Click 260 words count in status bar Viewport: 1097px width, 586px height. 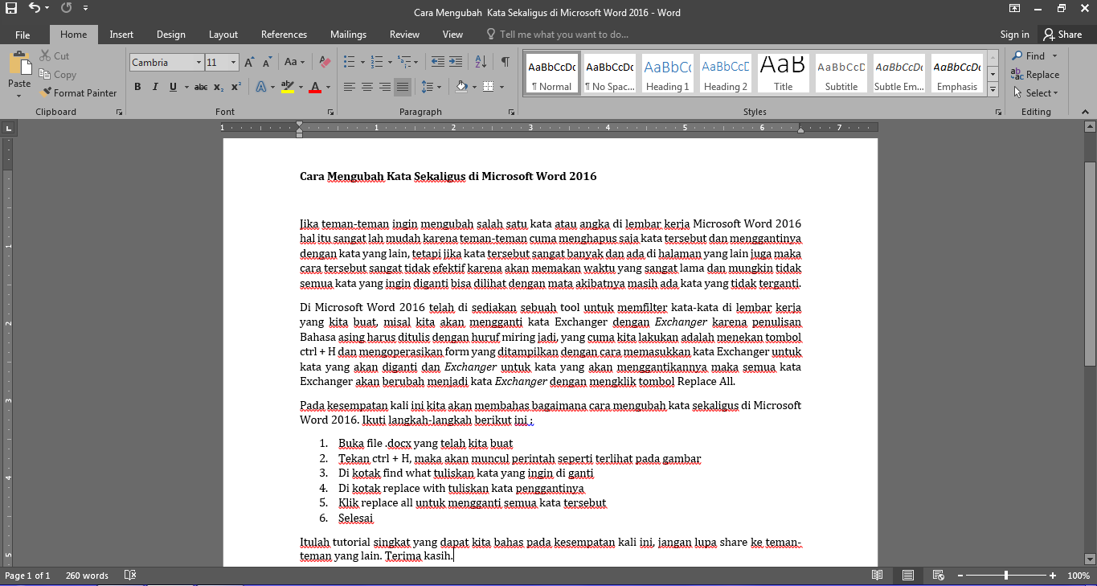(87, 576)
